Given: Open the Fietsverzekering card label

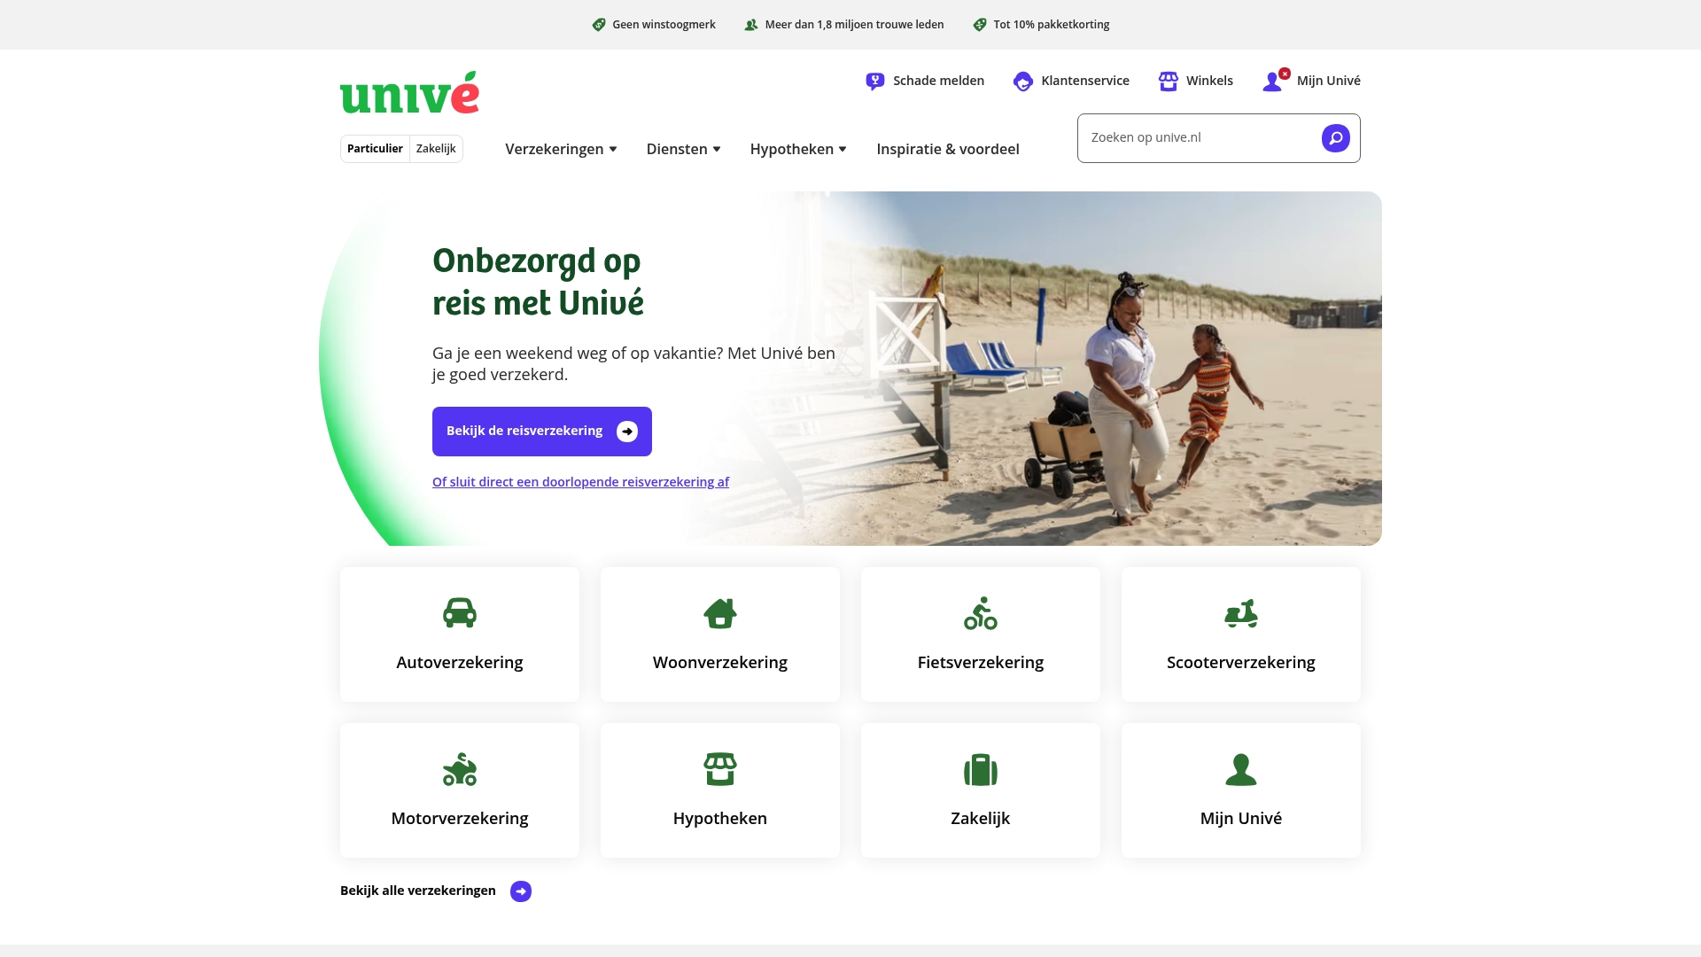Looking at the screenshot, I should 981,663.
